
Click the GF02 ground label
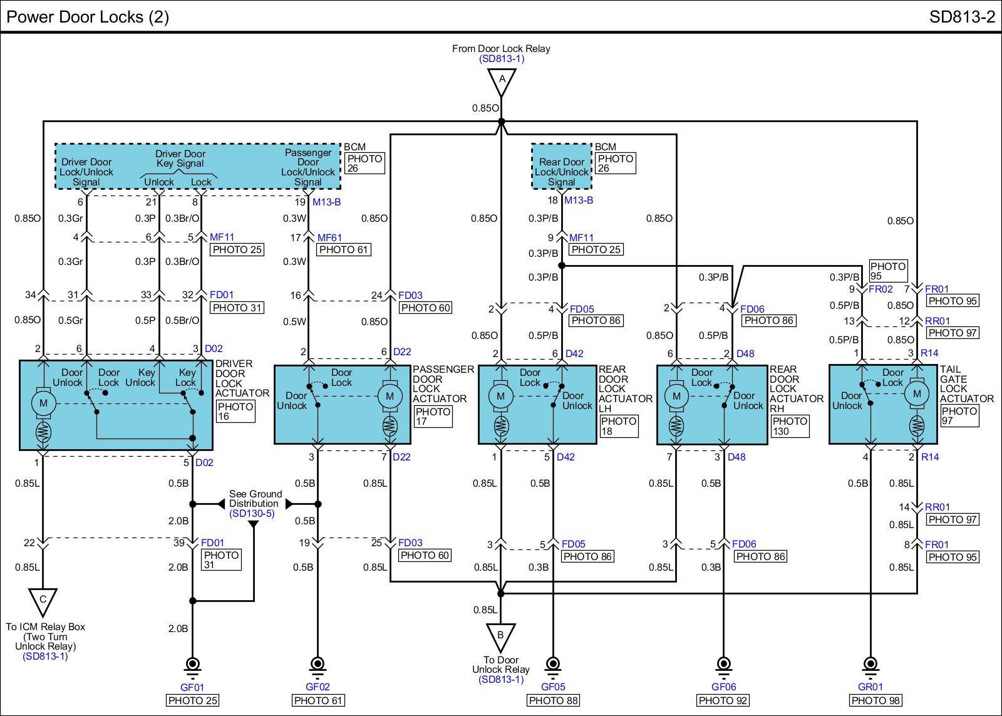[318, 687]
